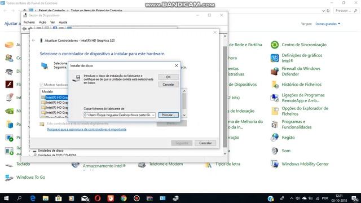The height and width of the screenshot is (203, 361).
Task: Open the NVIDIA icon in Control Panel
Action: (9, 111)
